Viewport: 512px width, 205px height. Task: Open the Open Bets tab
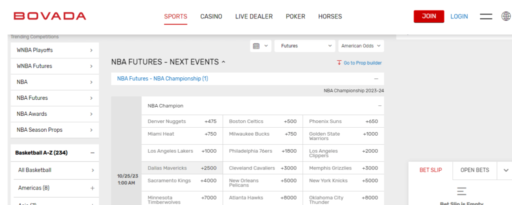[x=474, y=170]
